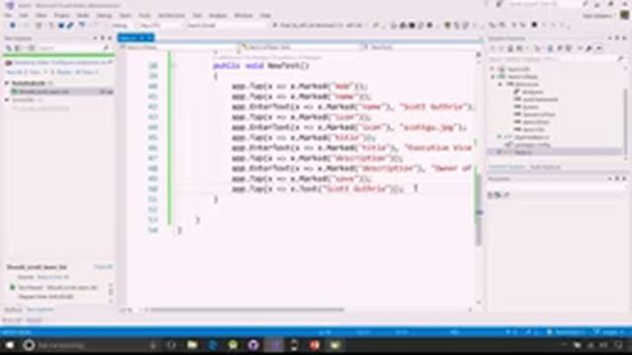Open the Window menu
Viewport: 632px width, 355px height.
click(244, 16)
